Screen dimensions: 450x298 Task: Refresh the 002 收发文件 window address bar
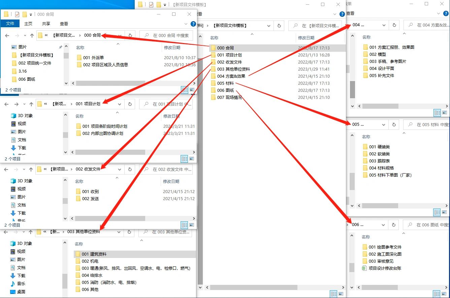pos(130,169)
